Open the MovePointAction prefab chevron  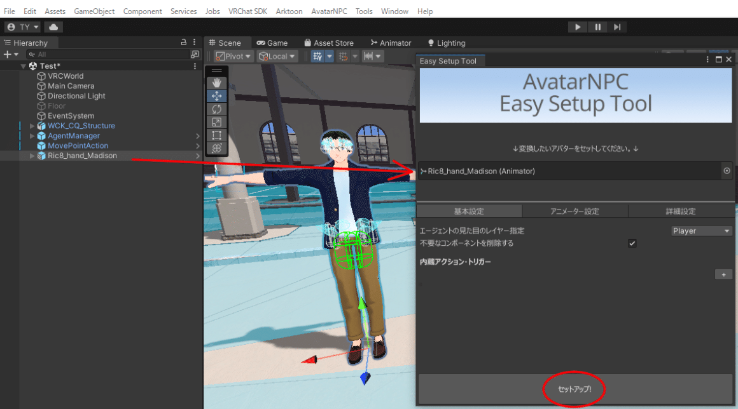tap(197, 146)
